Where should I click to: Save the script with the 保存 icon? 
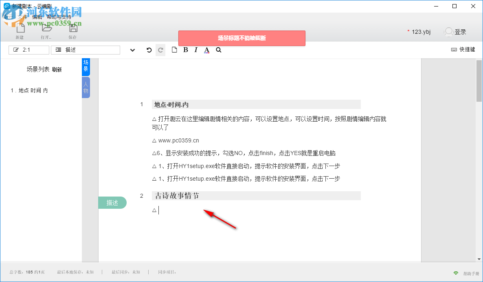click(73, 29)
